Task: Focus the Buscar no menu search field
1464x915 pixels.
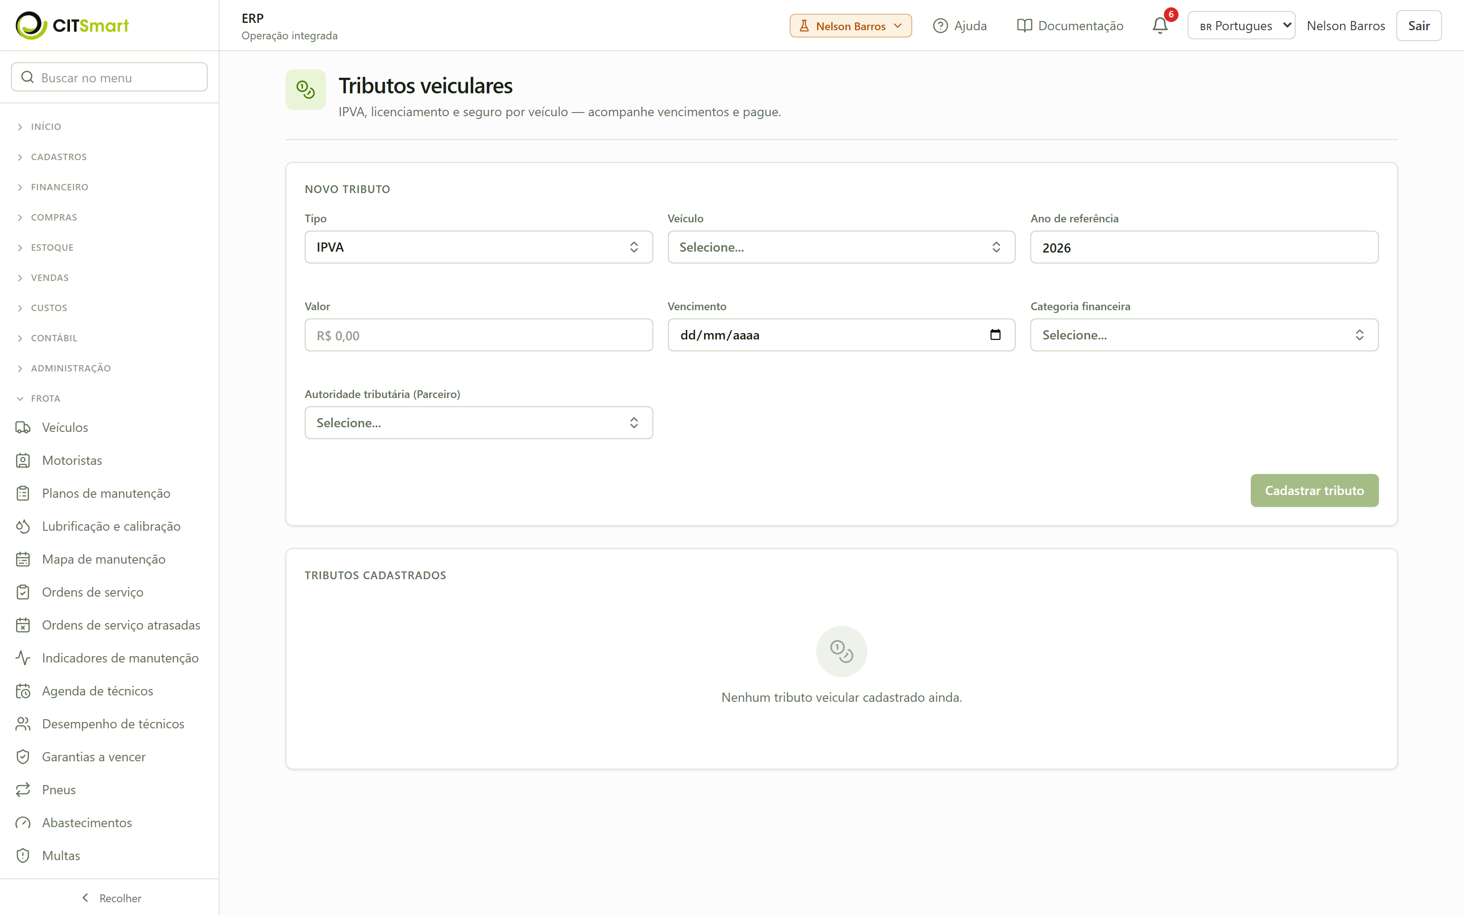Action: point(109,77)
